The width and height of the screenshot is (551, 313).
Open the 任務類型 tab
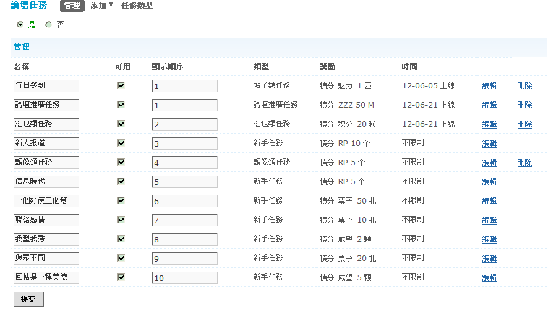point(137,6)
